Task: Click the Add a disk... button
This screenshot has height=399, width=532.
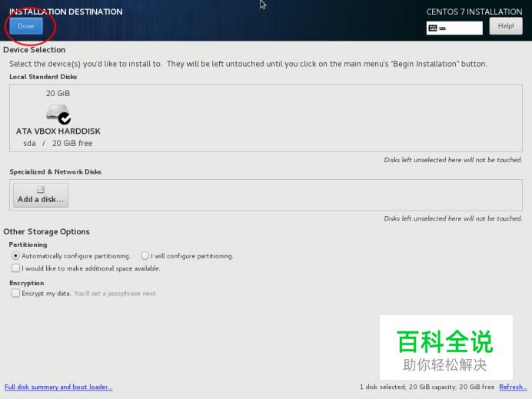Action: (x=41, y=195)
